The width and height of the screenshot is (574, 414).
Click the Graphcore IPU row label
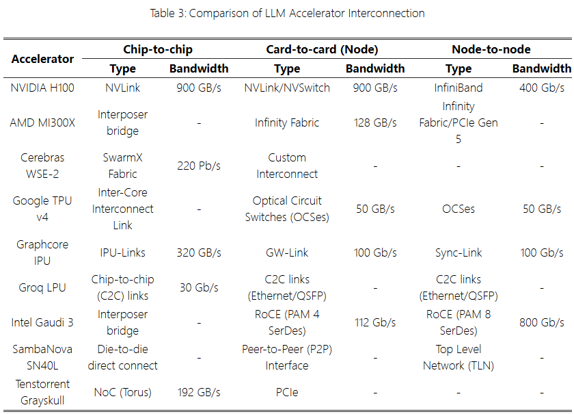pos(42,253)
